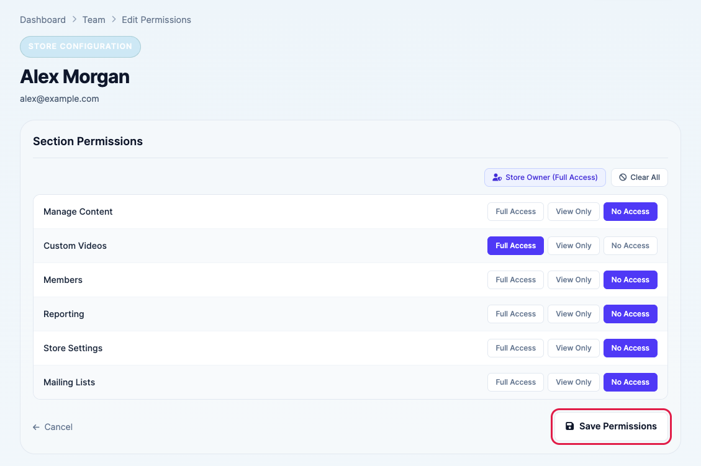Image resolution: width=701 pixels, height=466 pixels.
Task: Click Edit Permissions breadcrumb
Action: pos(156,20)
